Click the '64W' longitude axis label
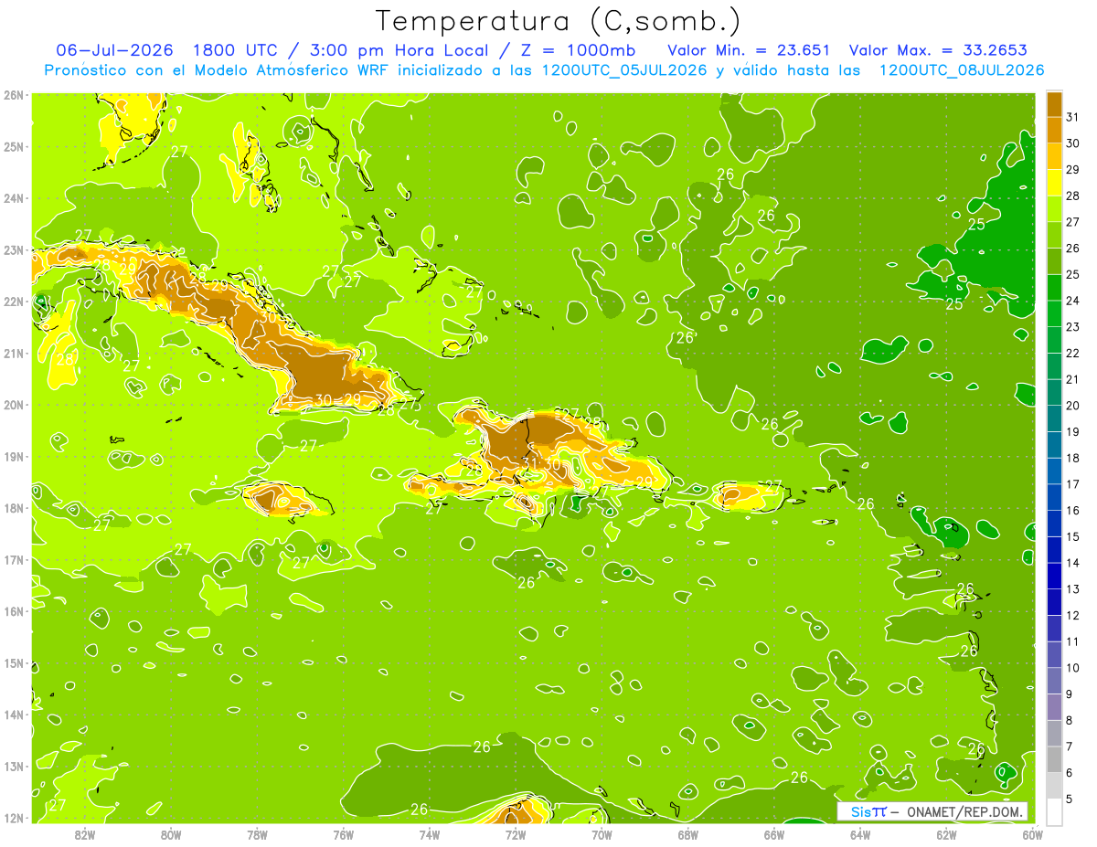 (x=860, y=833)
